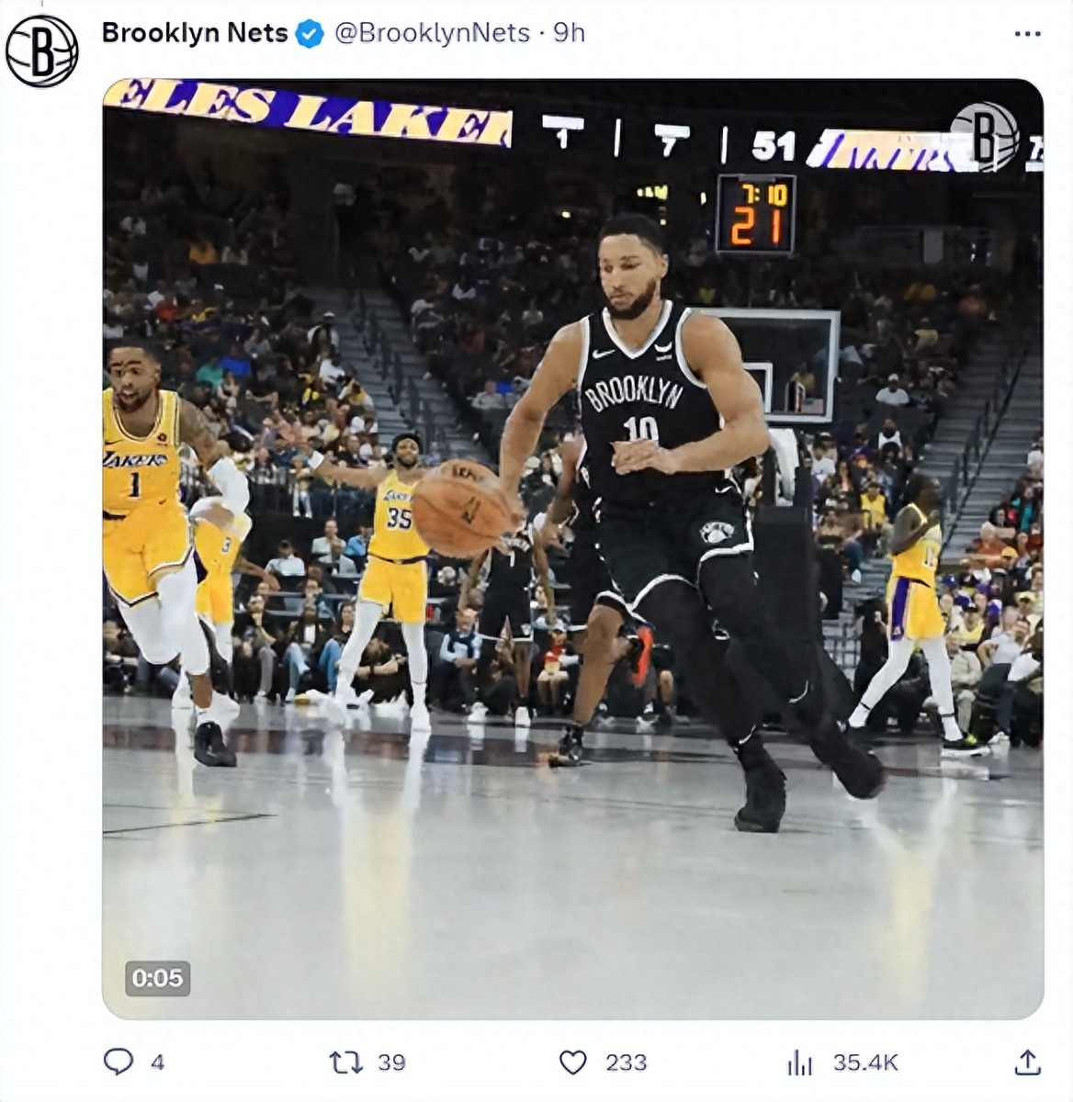Open the Brooklyn Nets display name
1073x1102 pixels.
coord(195,33)
